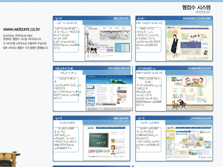Click the sentence 일부 사이트는 웹접수 기간 중에만 운영됩니다

pos(25,48)
